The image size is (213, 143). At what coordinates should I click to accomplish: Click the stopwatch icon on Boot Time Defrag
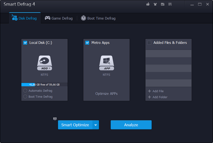pyautogui.click(x=83, y=18)
